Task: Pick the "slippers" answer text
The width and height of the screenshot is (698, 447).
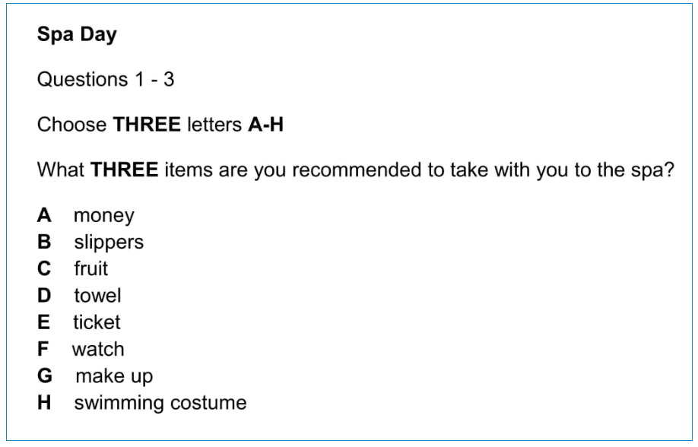Action: tap(109, 243)
